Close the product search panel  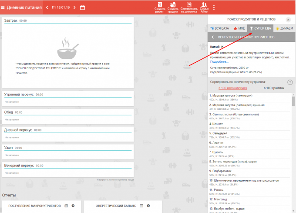[288, 20]
